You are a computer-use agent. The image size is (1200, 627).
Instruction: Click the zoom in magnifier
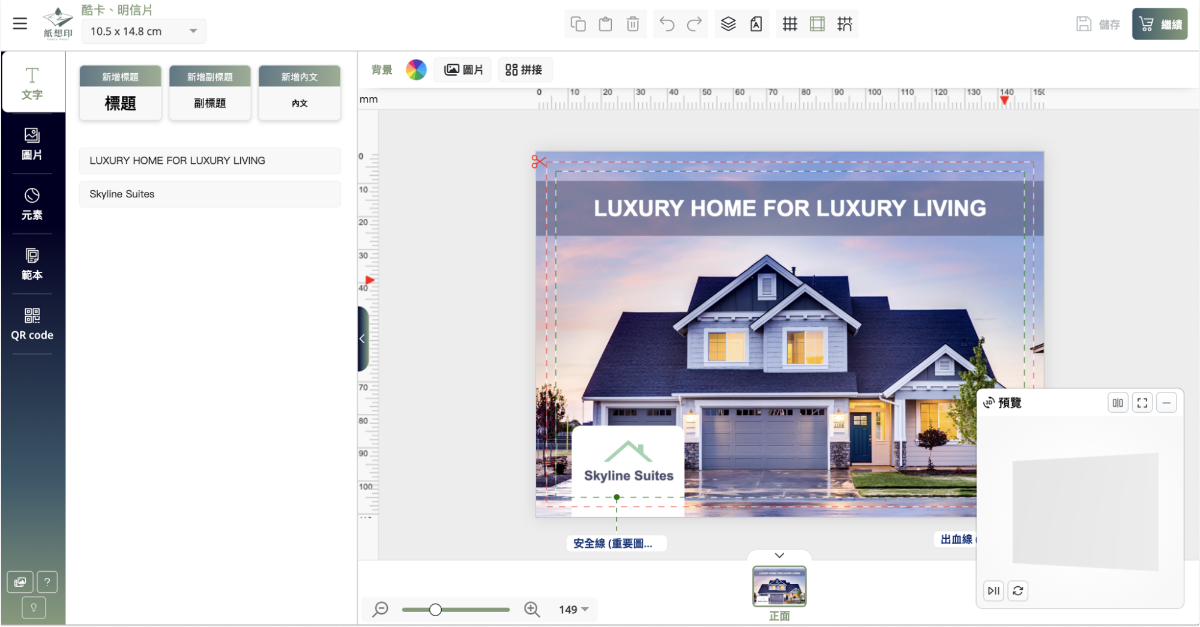tap(532, 610)
